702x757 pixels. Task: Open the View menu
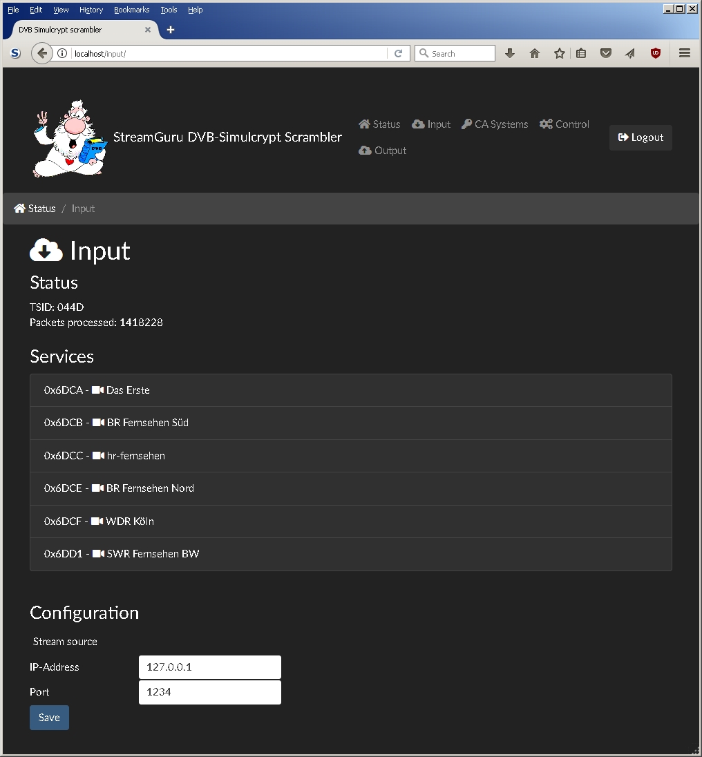click(x=61, y=10)
